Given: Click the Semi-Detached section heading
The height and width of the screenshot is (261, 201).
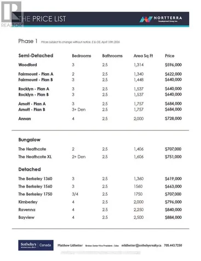Looking at the screenshot, I should click(x=36, y=55).
